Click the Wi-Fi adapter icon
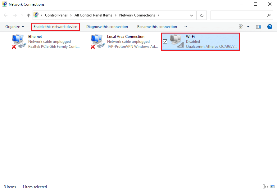Viewport: 277px width, 190px height. (176, 41)
